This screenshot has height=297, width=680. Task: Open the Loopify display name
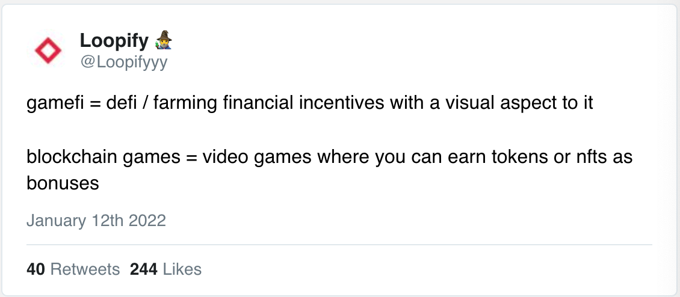tap(114, 41)
